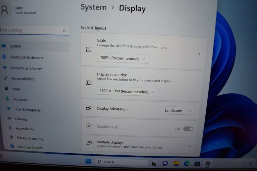The width and height of the screenshot is (257, 171).
Task: Click the Settings gear in taskbar
Action: click(207, 163)
